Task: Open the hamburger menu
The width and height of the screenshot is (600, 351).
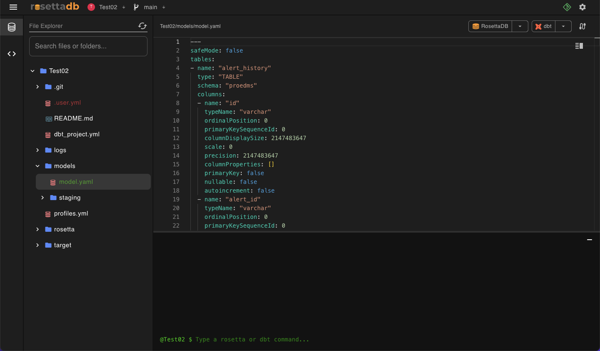Action: 13,7
